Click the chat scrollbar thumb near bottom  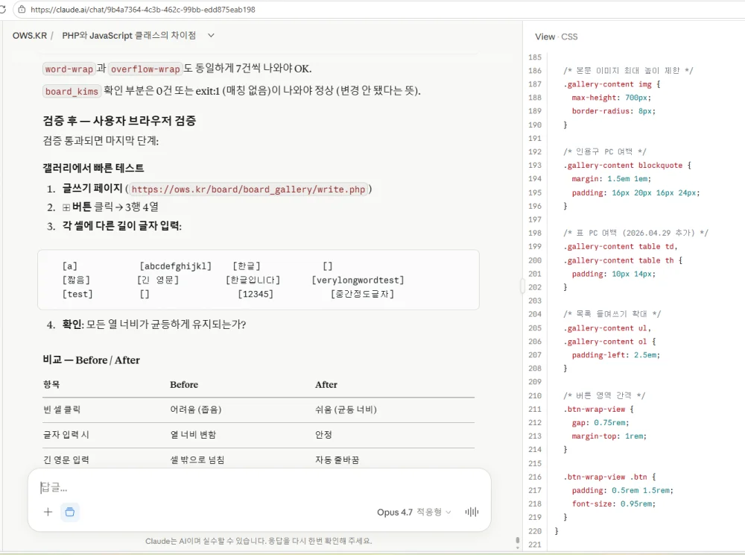click(518, 542)
